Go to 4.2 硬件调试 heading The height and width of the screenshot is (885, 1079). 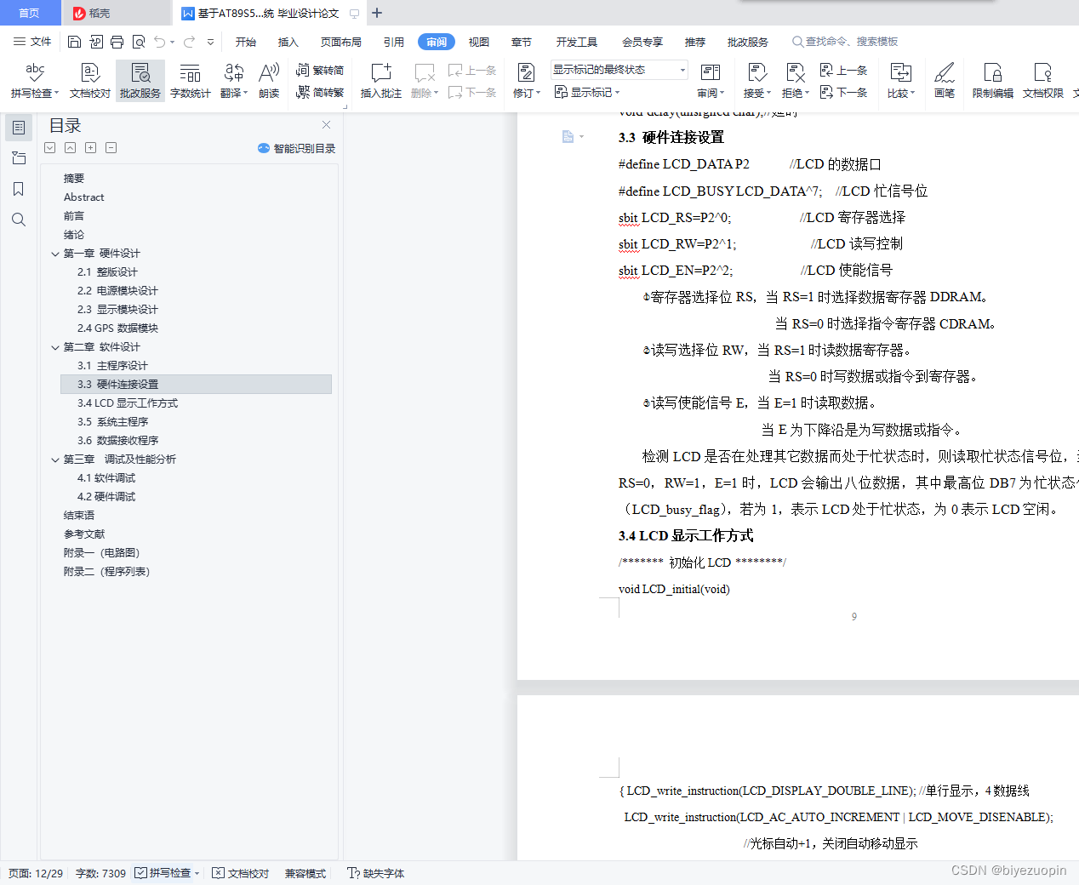coord(106,497)
